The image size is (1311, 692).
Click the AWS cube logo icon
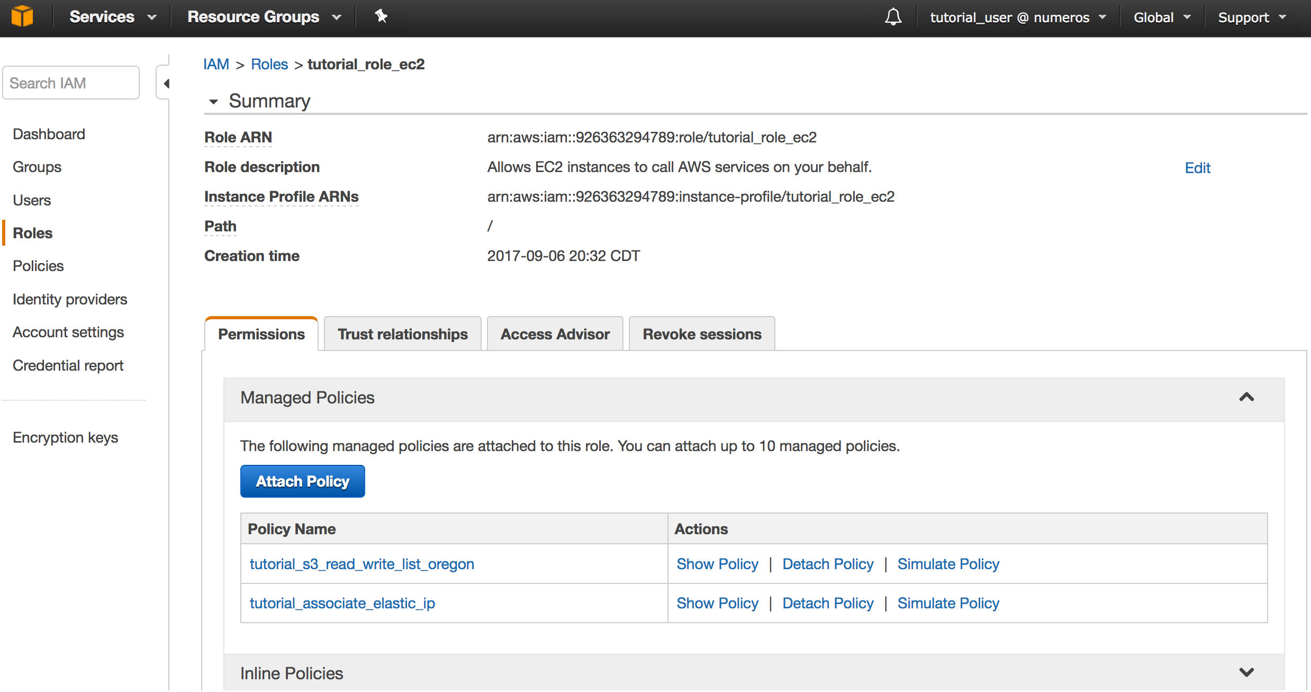[22, 16]
